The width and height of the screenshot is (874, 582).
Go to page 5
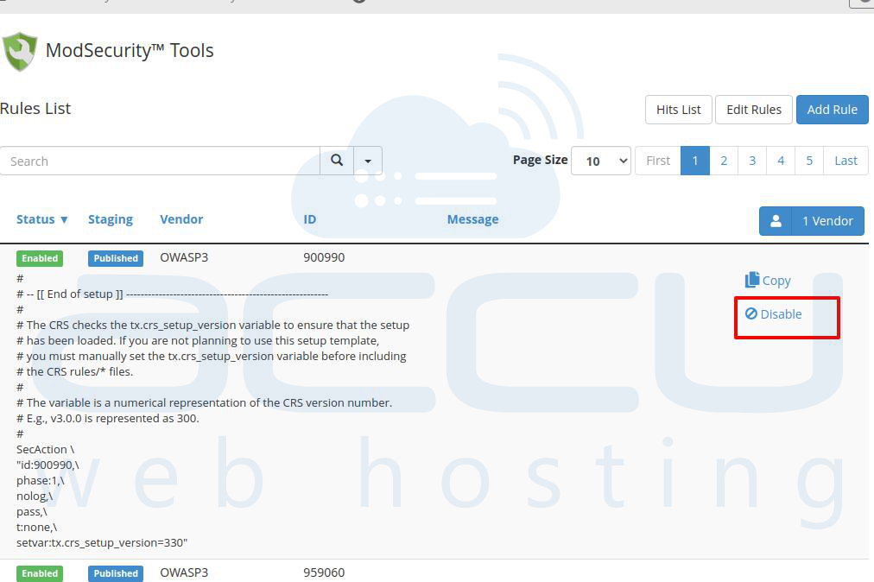[x=809, y=161]
